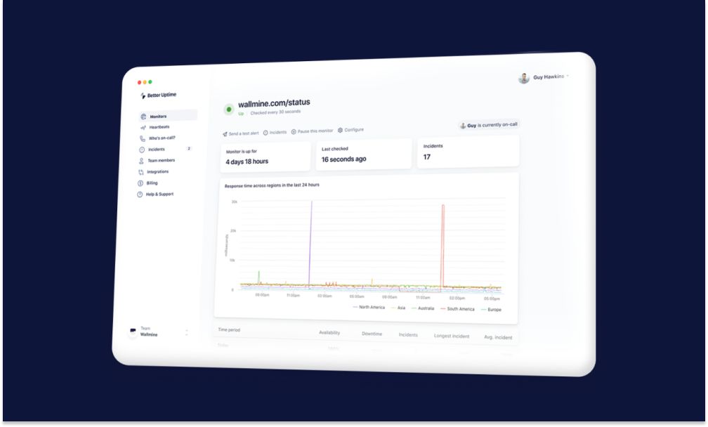Expand the Wallmine team switcher chevron
The height and width of the screenshot is (427, 708).
tap(187, 333)
